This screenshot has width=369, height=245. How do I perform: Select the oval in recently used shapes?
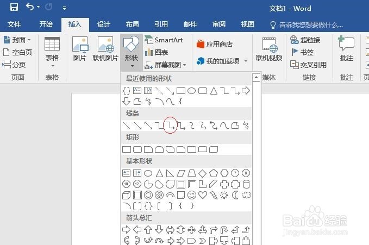(x=191, y=91)
